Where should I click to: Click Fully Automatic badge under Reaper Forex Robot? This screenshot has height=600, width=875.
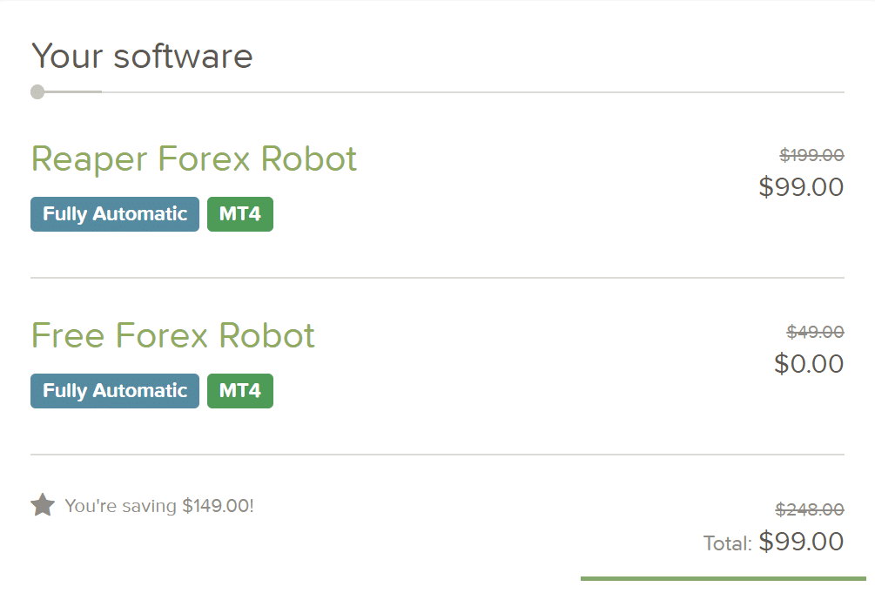tap(114, 213)
